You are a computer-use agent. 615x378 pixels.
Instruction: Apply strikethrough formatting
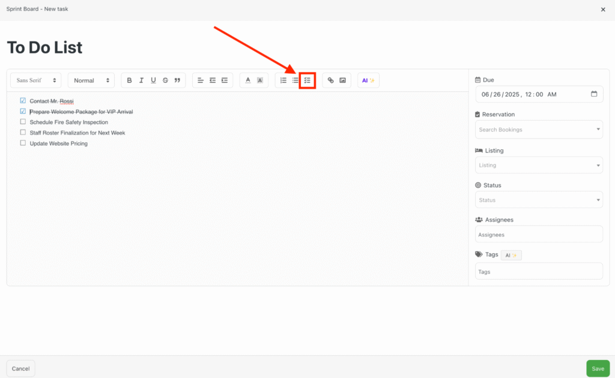coord(165,80)
